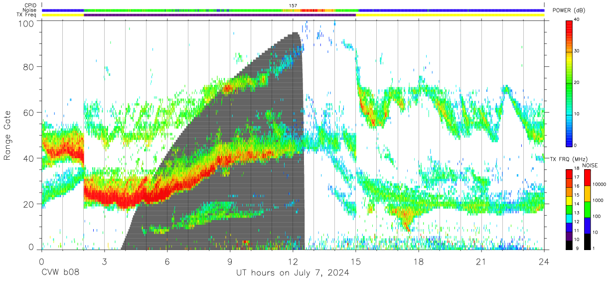This screenshot has height=283, width=612.
Task: Click the purple segment of TX Freq bar
Action: 220,15
